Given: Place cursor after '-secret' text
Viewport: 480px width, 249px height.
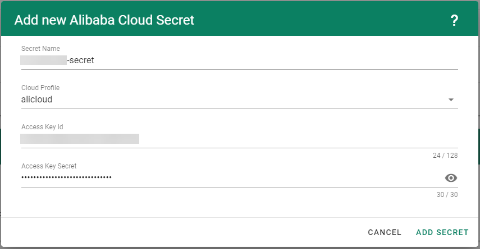Looking at the screenshot, I should pyautogui.click(x=95, y=60).
